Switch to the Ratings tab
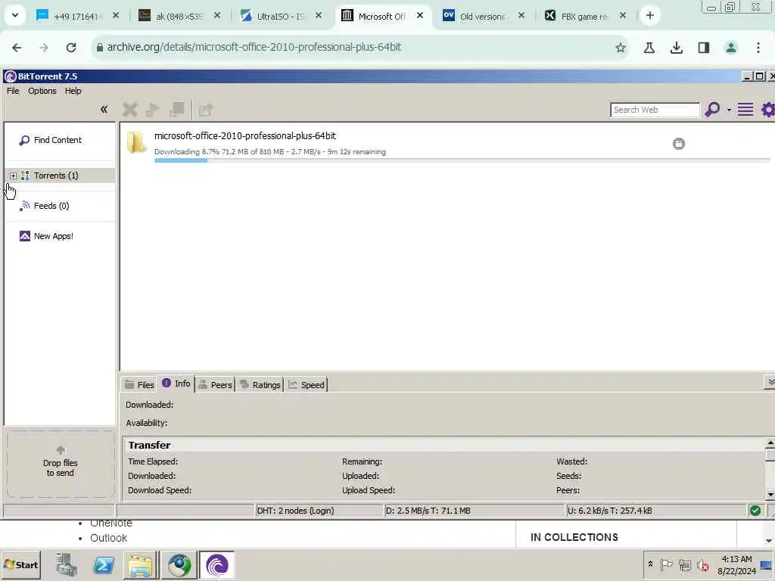775x581 pixels. click(x=260, y=385)
